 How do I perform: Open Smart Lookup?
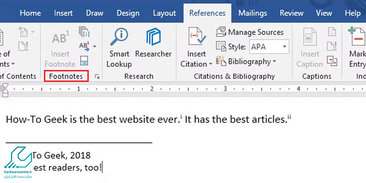(x=119, y=48)
